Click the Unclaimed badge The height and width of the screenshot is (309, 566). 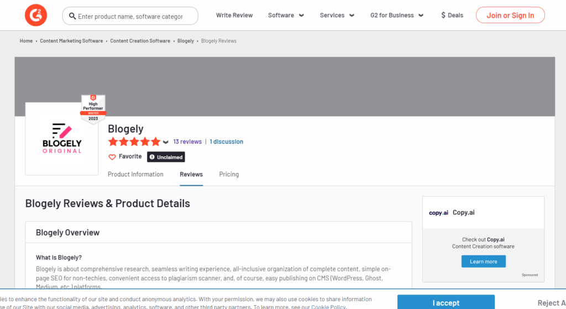[x=166, y=157]
